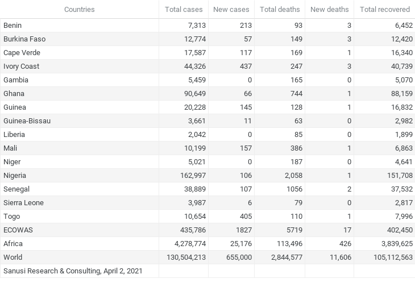Select Nigeria's total cases value 162,997
The width and height of the screenshot is (415, 295).
193,176
